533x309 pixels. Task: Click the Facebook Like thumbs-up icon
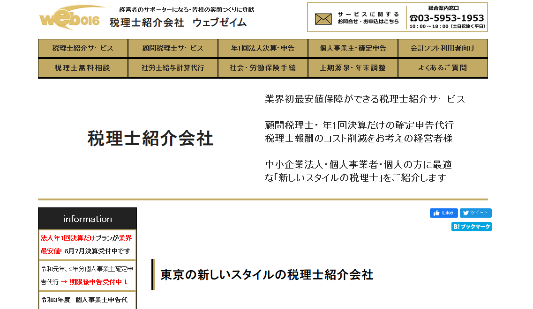click(x=437, y=213)
